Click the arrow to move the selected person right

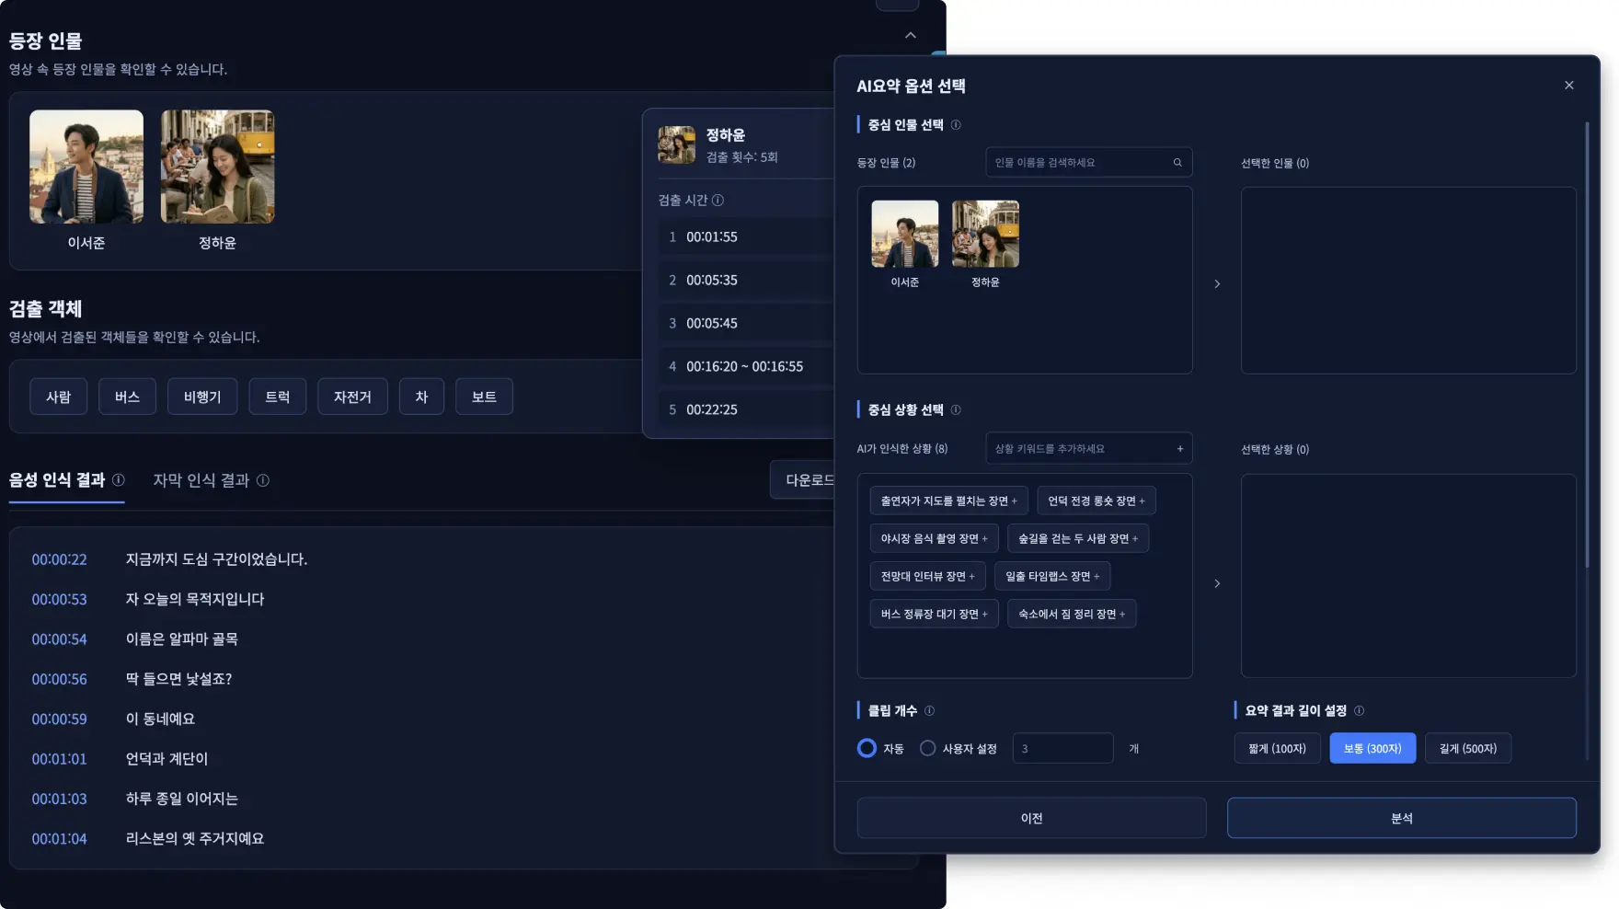click(1217, 284)
